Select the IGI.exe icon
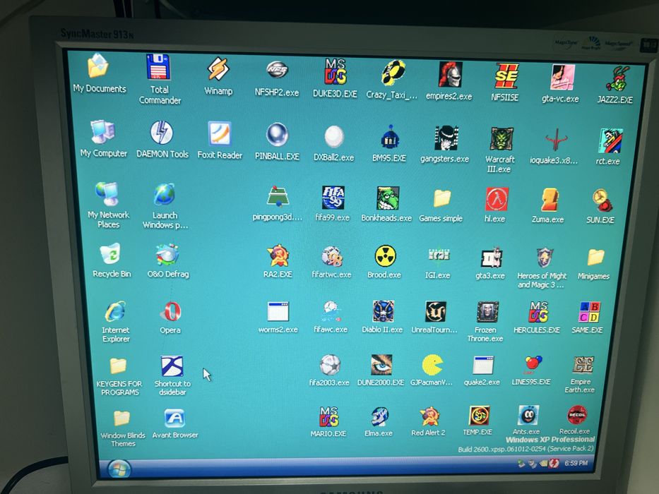The image size is (659, 494). point(439,255)
